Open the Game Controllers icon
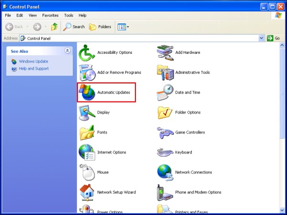The image size is (287, 215). pyautogui.click(x=165, y=133)
